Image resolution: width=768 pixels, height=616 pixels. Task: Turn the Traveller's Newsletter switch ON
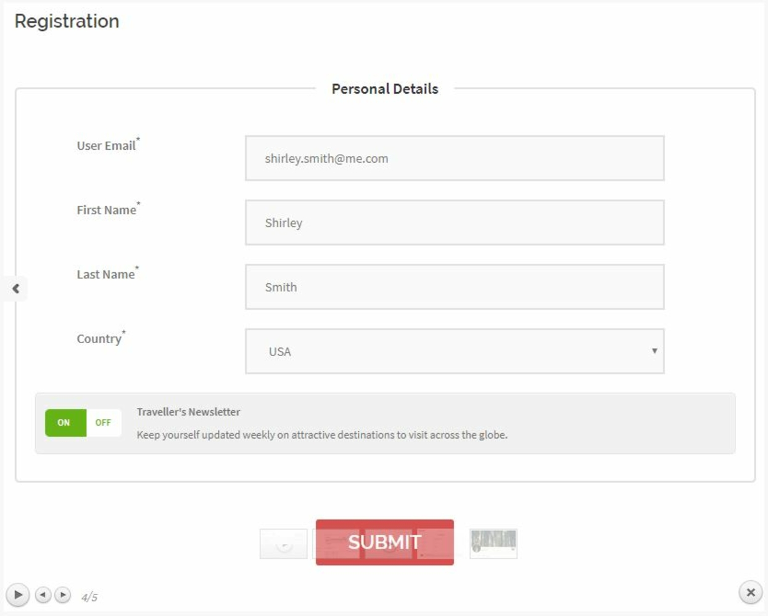(65, 423)
